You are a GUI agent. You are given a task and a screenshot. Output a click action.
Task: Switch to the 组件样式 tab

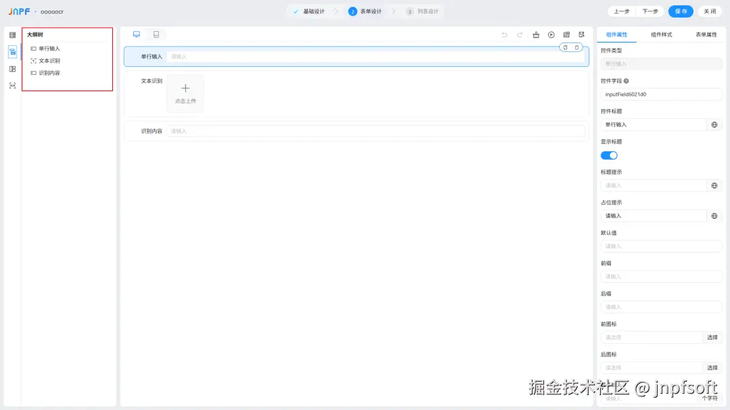661,34
